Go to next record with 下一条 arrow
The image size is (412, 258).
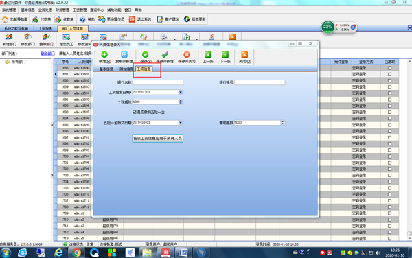click(x=225, y=55)
